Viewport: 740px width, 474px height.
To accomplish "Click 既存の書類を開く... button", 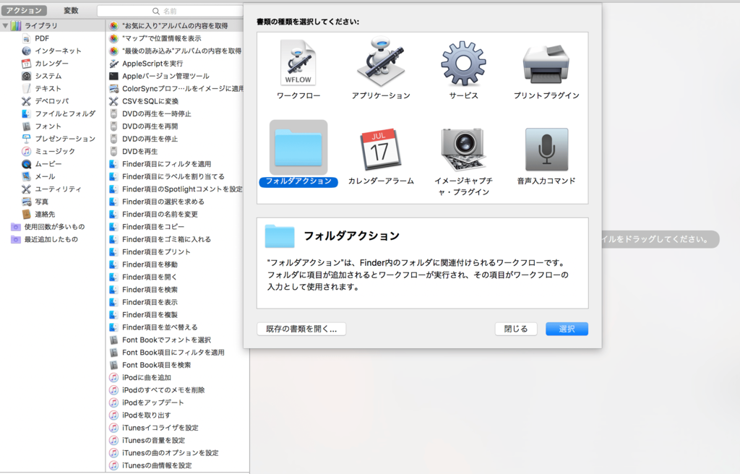I will pyautogui.click(x=301, y=329).
